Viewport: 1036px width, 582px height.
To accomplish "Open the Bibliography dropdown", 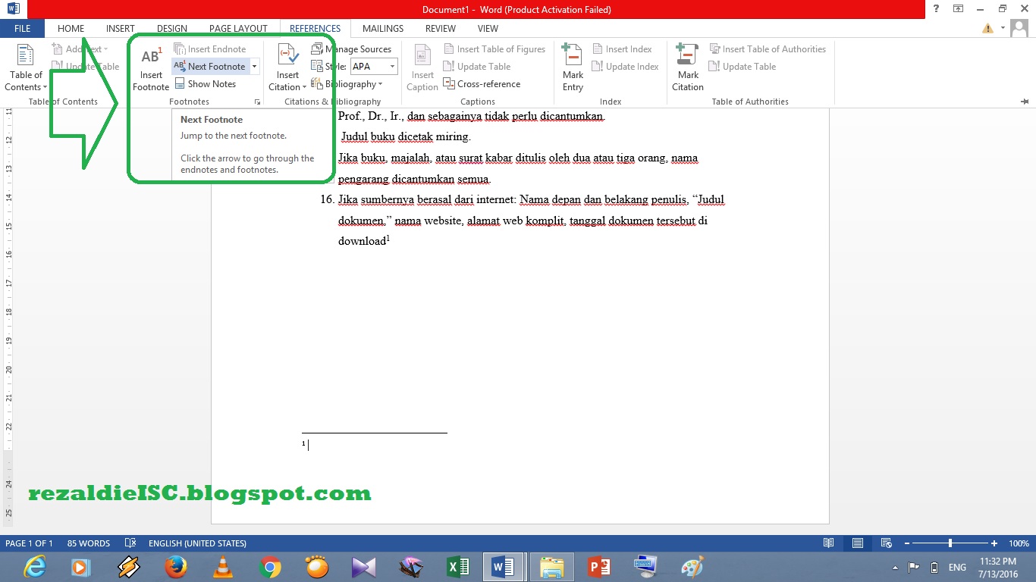I will tap(347, 84).
